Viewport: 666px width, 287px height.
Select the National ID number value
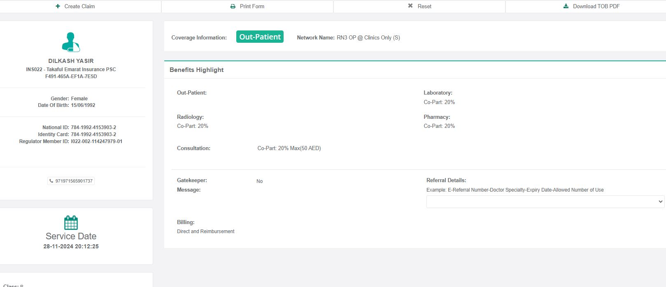(93, 127)
